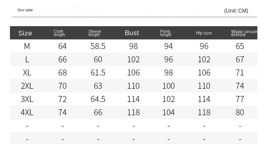Select waist value 80 in 4XL row
The image size is (267, 151).
pos(240,112)
